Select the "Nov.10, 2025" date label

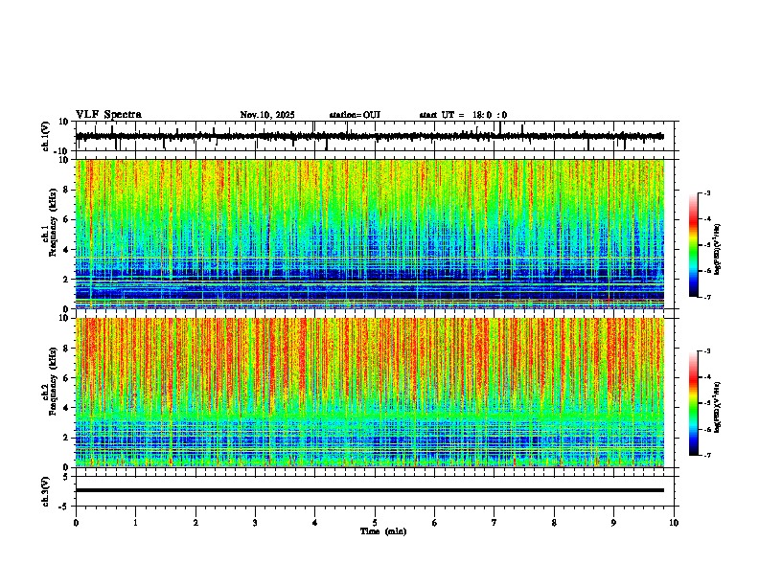(267, 115)
